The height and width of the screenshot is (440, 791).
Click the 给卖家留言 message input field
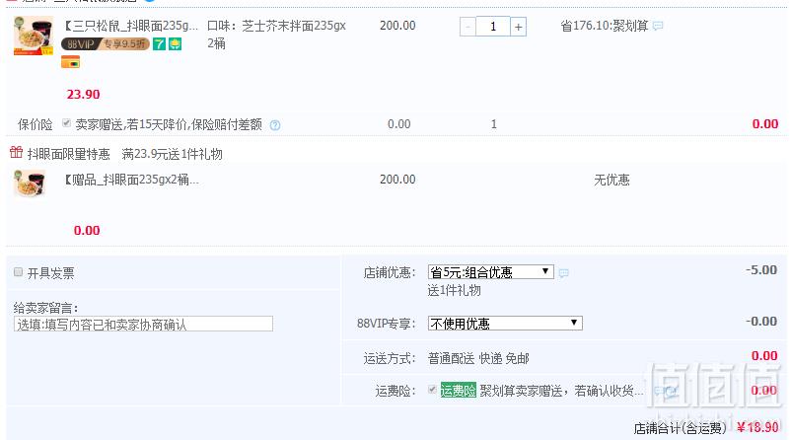coord(143,324)
